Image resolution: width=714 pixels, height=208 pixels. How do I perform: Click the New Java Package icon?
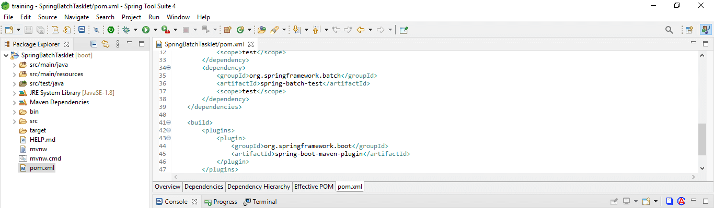pos(228,30)
